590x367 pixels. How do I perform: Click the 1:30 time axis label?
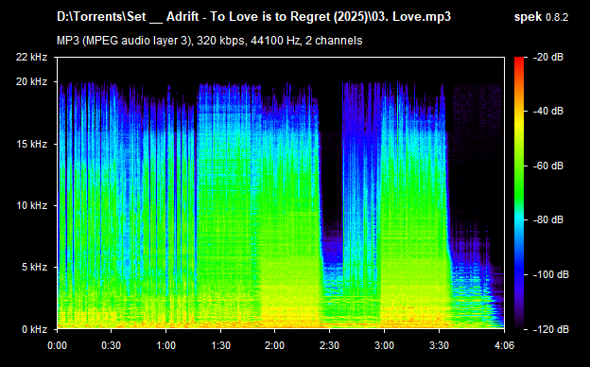(220, 345)
